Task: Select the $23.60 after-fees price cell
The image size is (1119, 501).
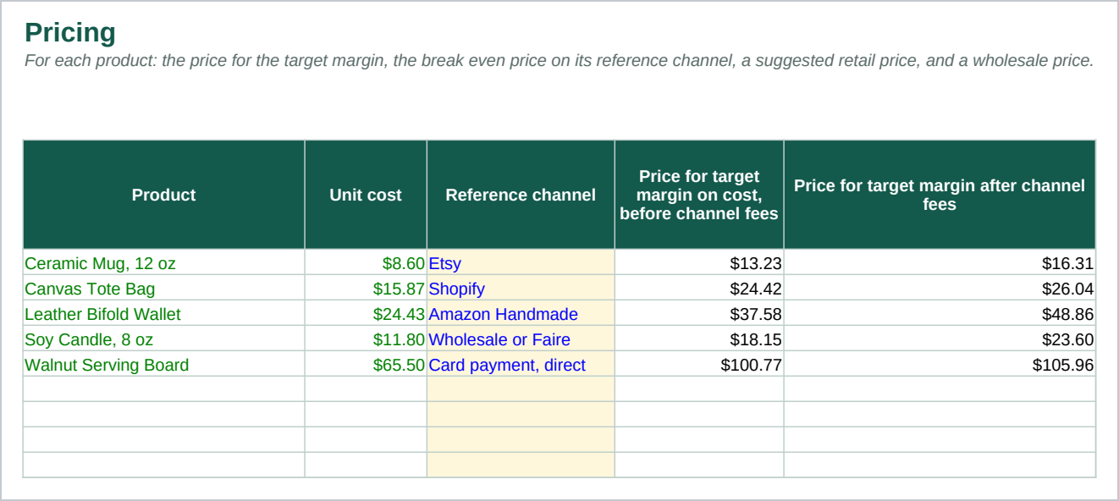Action: [x=940, y=339]
